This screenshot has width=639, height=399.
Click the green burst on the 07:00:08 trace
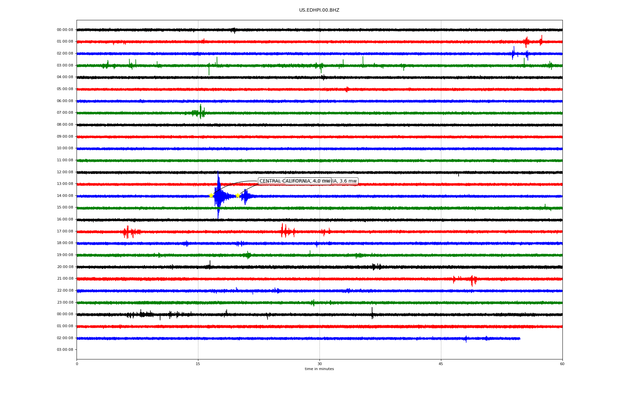[x=200, y=112]
